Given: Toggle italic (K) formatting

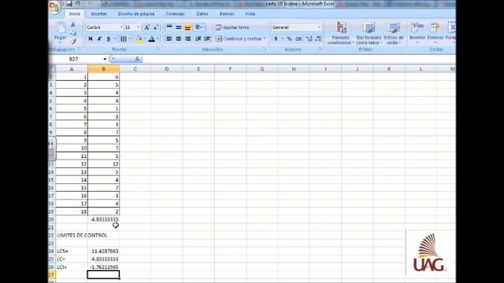Looking at the screenshot, I should (x=99, y=39).
